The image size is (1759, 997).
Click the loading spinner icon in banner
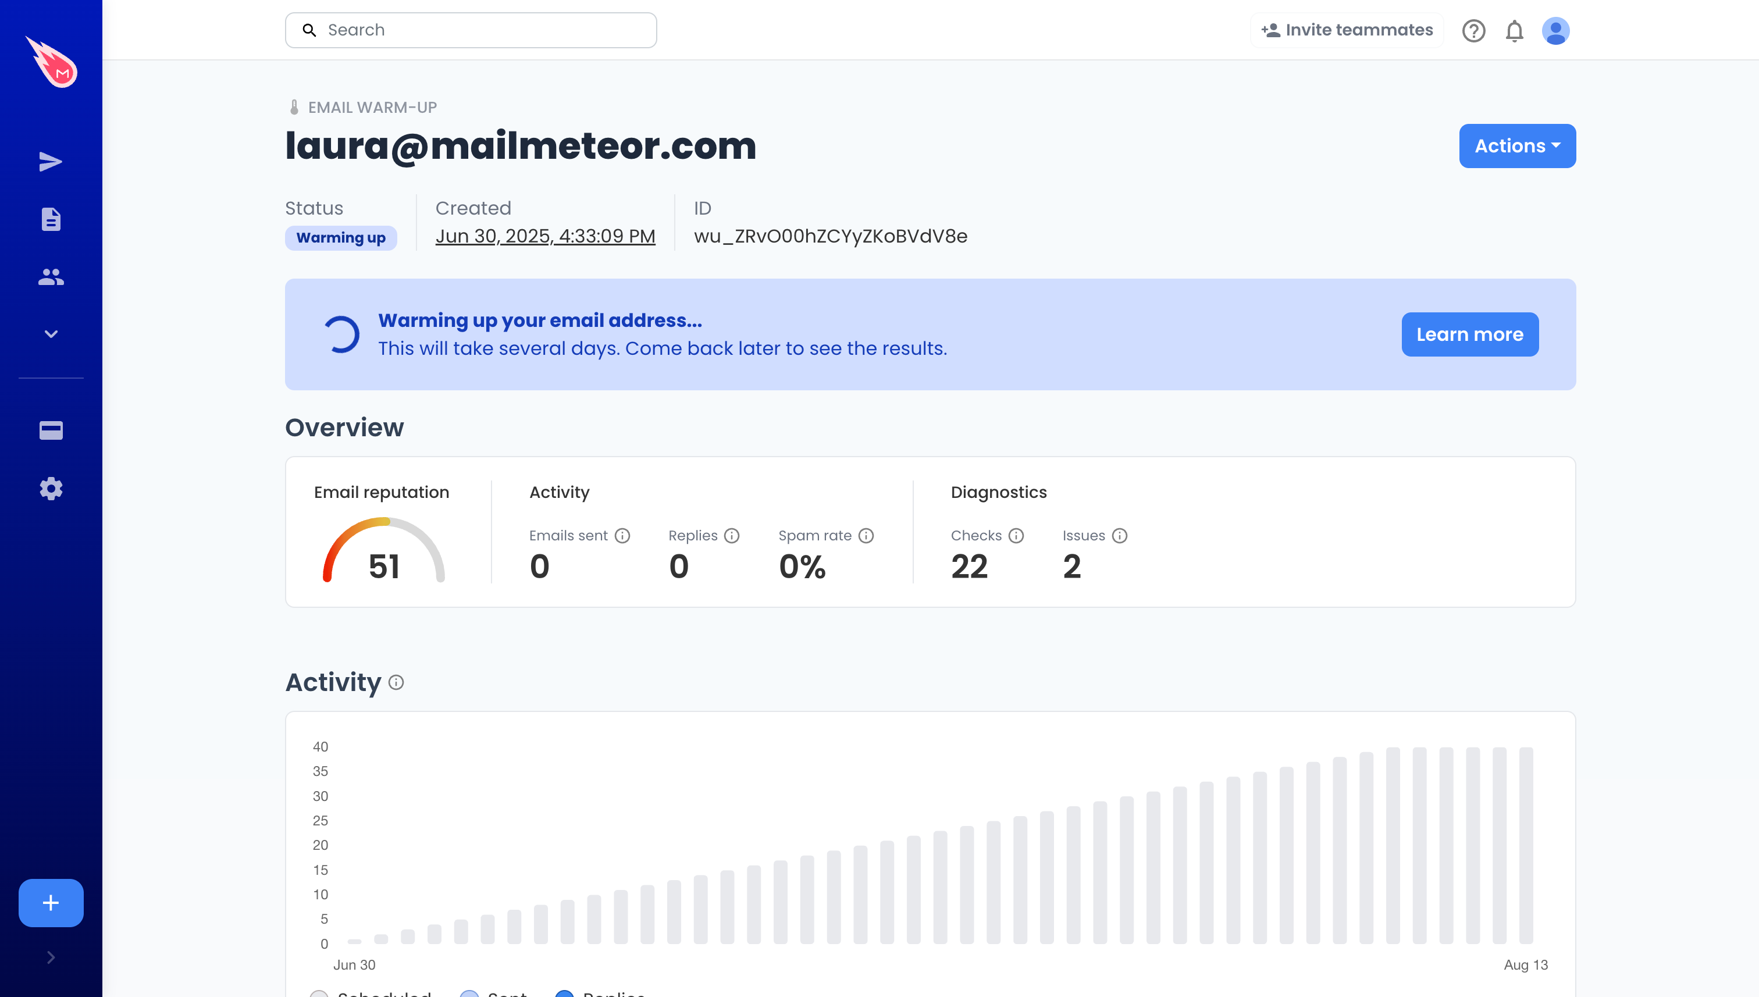coord(341,334)
